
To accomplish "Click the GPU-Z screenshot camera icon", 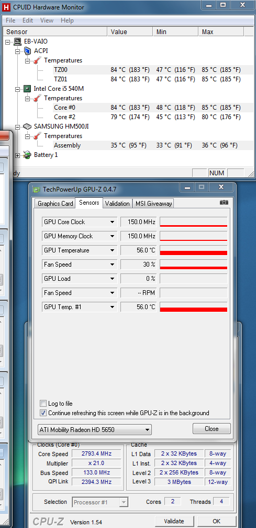I will (x=224, y=203).
